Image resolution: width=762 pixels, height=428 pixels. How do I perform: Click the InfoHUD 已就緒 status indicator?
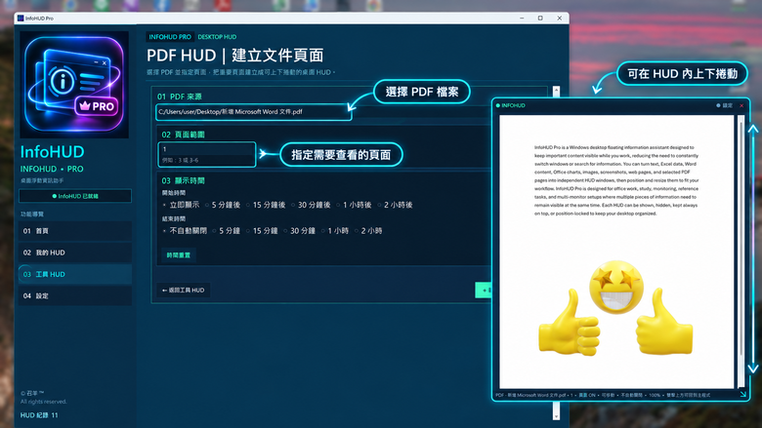pyautogui.click(x=75, y=196)
